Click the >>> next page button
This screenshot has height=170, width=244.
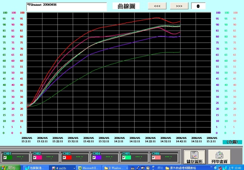point(179,6)
